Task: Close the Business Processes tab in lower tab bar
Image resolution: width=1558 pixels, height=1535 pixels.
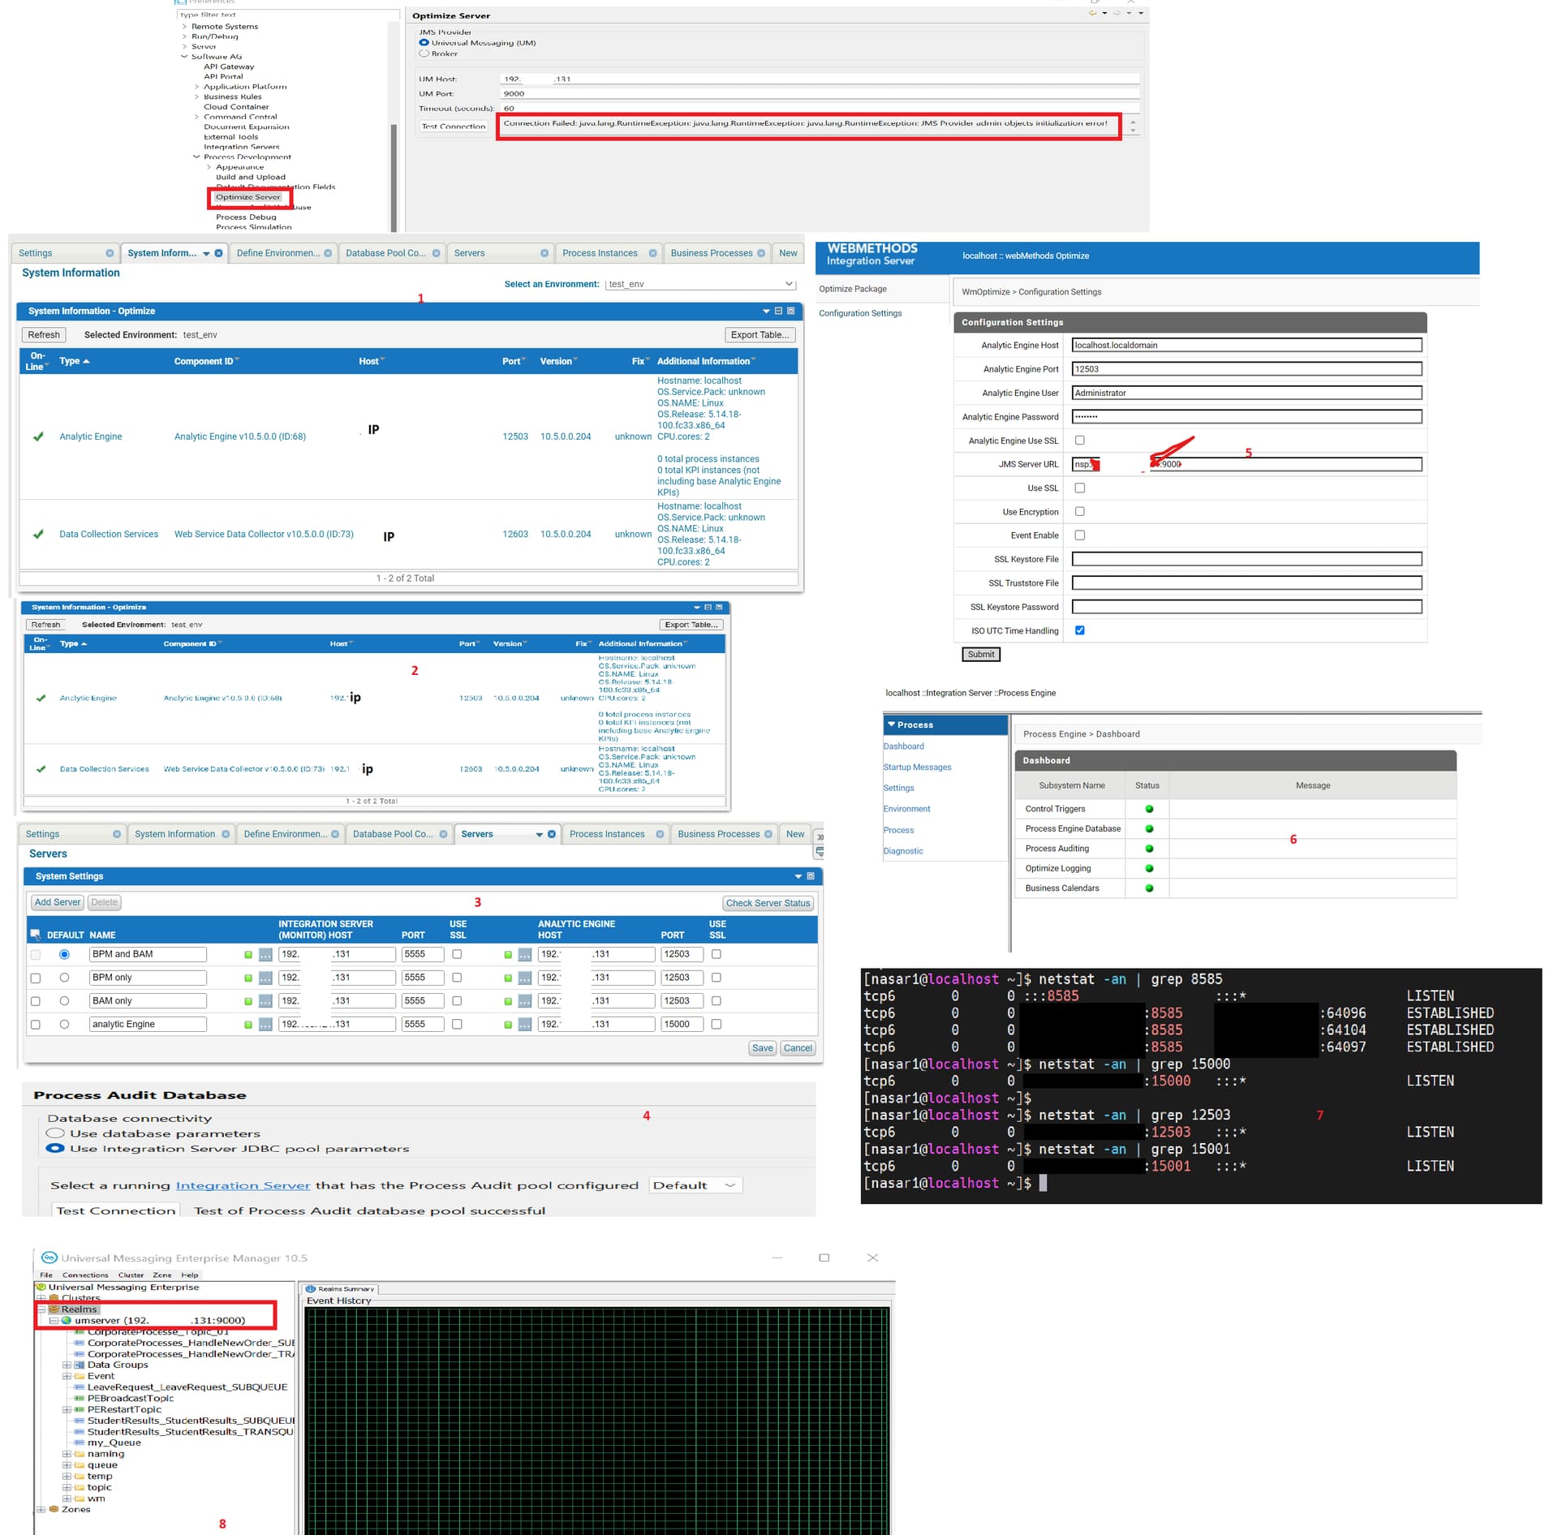Action: point(768,835)
